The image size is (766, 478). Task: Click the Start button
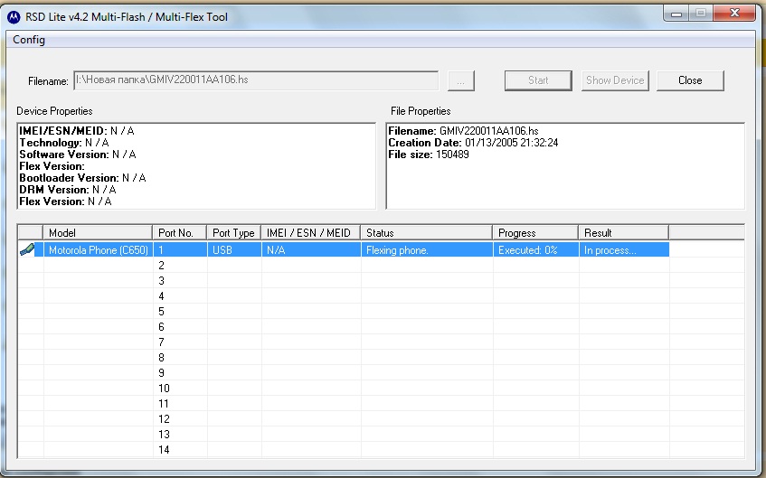[538, 80]
